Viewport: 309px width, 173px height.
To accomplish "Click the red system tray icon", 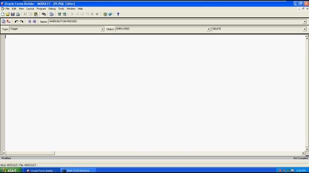I will pyautogui.click(x=280, y=171).
